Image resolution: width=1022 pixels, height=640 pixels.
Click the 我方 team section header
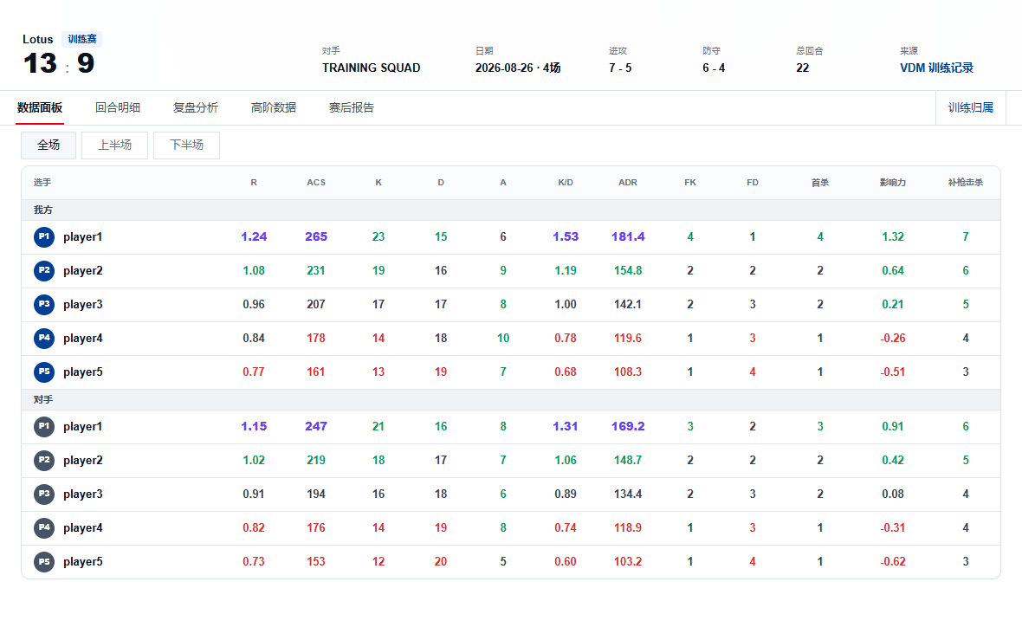point(511,210)
